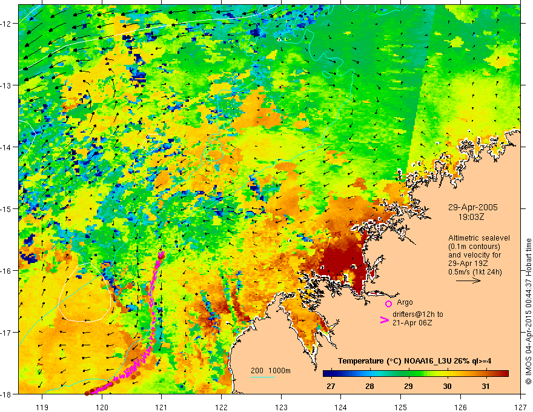Click longitude axis label 124
Screen dimensions: 533x412
341,407
